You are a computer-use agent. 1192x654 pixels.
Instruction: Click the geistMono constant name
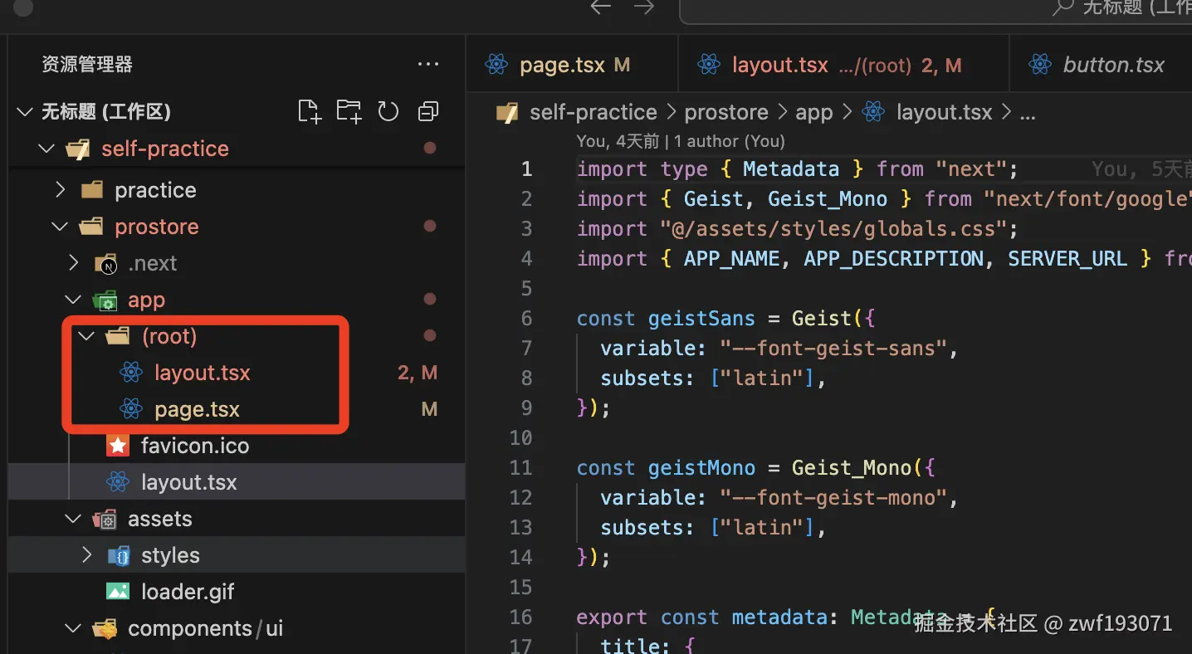[701, 468]
